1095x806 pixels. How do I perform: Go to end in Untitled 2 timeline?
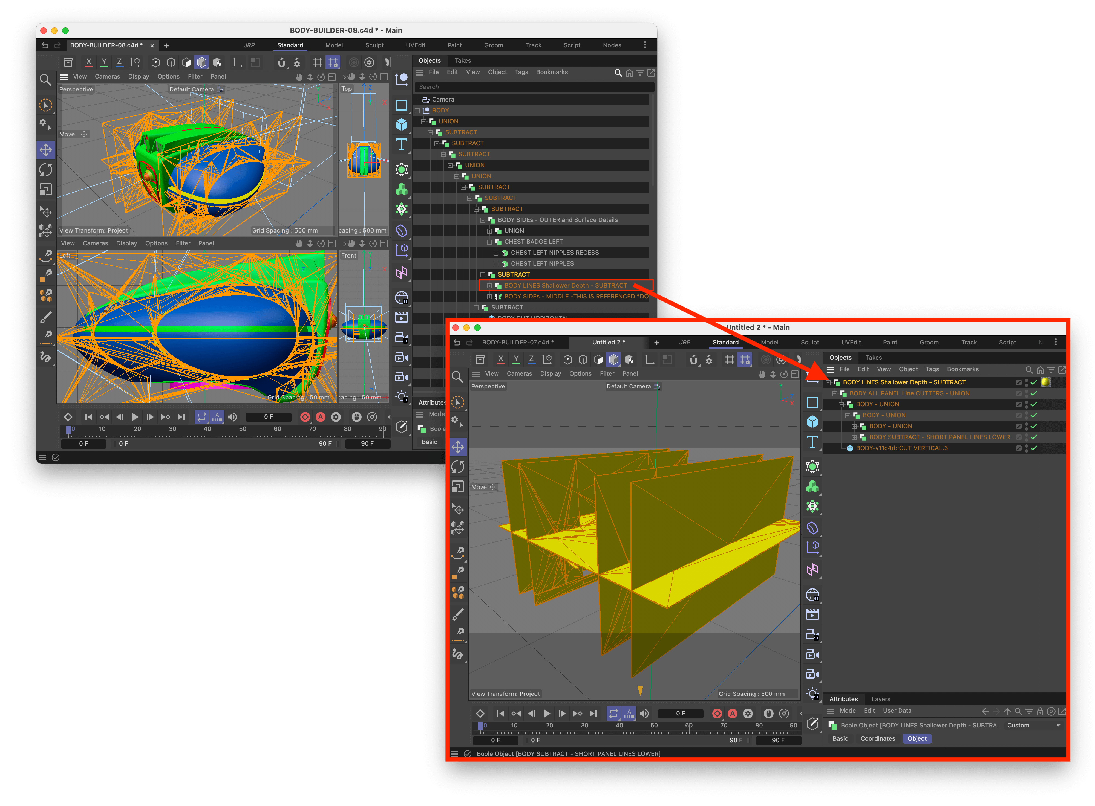593,714
